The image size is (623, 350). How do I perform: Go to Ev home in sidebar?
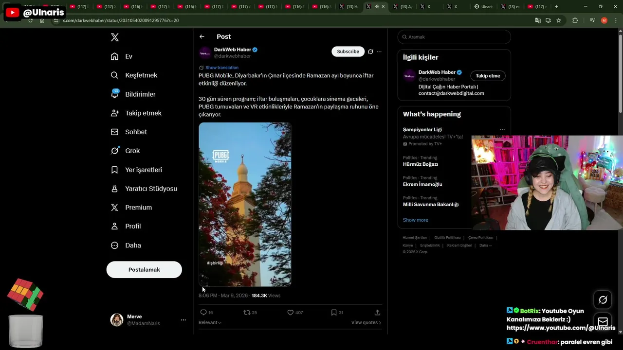point(122,56)
